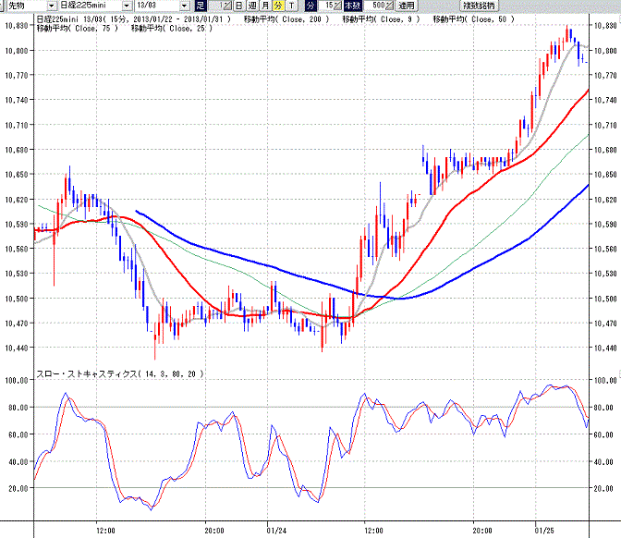Toggle the minute (分) interval button
This screenshot has height=538, width=621.
tap(278, 6)
